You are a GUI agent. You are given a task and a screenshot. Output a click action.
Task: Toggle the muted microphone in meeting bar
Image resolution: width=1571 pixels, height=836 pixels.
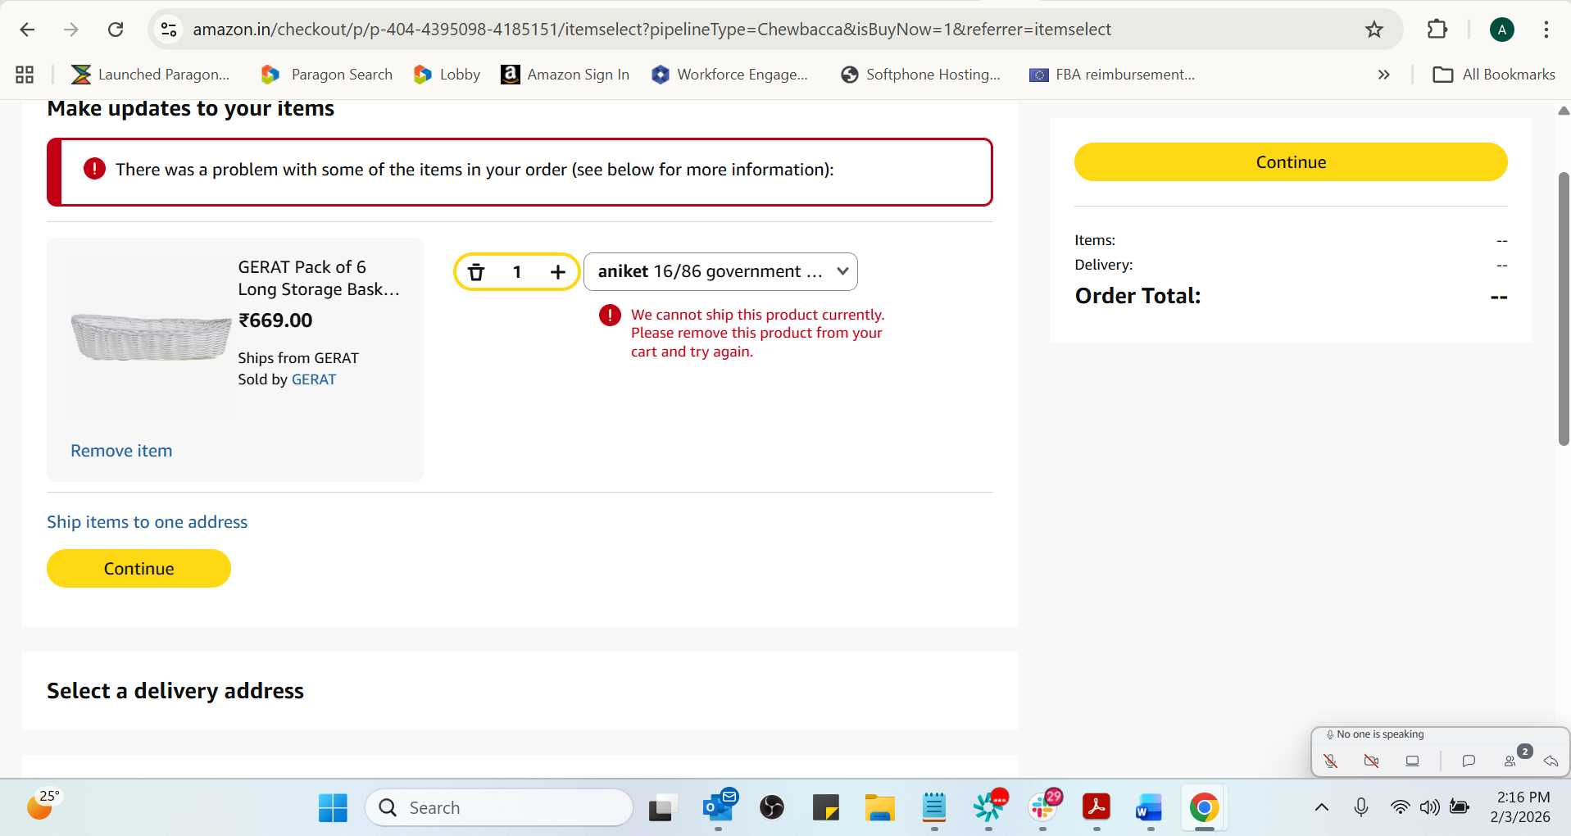(1331, 761)
